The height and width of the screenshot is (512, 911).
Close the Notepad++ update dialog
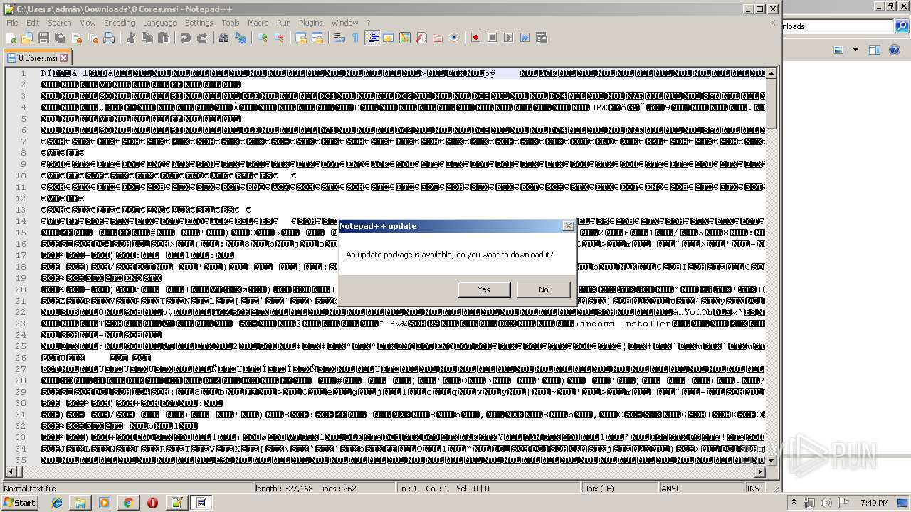568,226
